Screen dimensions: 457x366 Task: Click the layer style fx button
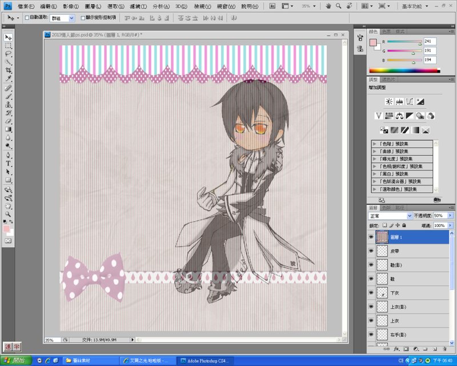[396, 349]
